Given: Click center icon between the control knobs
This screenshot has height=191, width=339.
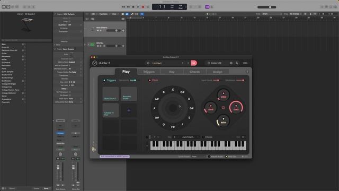Looking at the screenshot, I should click(224, 108).
